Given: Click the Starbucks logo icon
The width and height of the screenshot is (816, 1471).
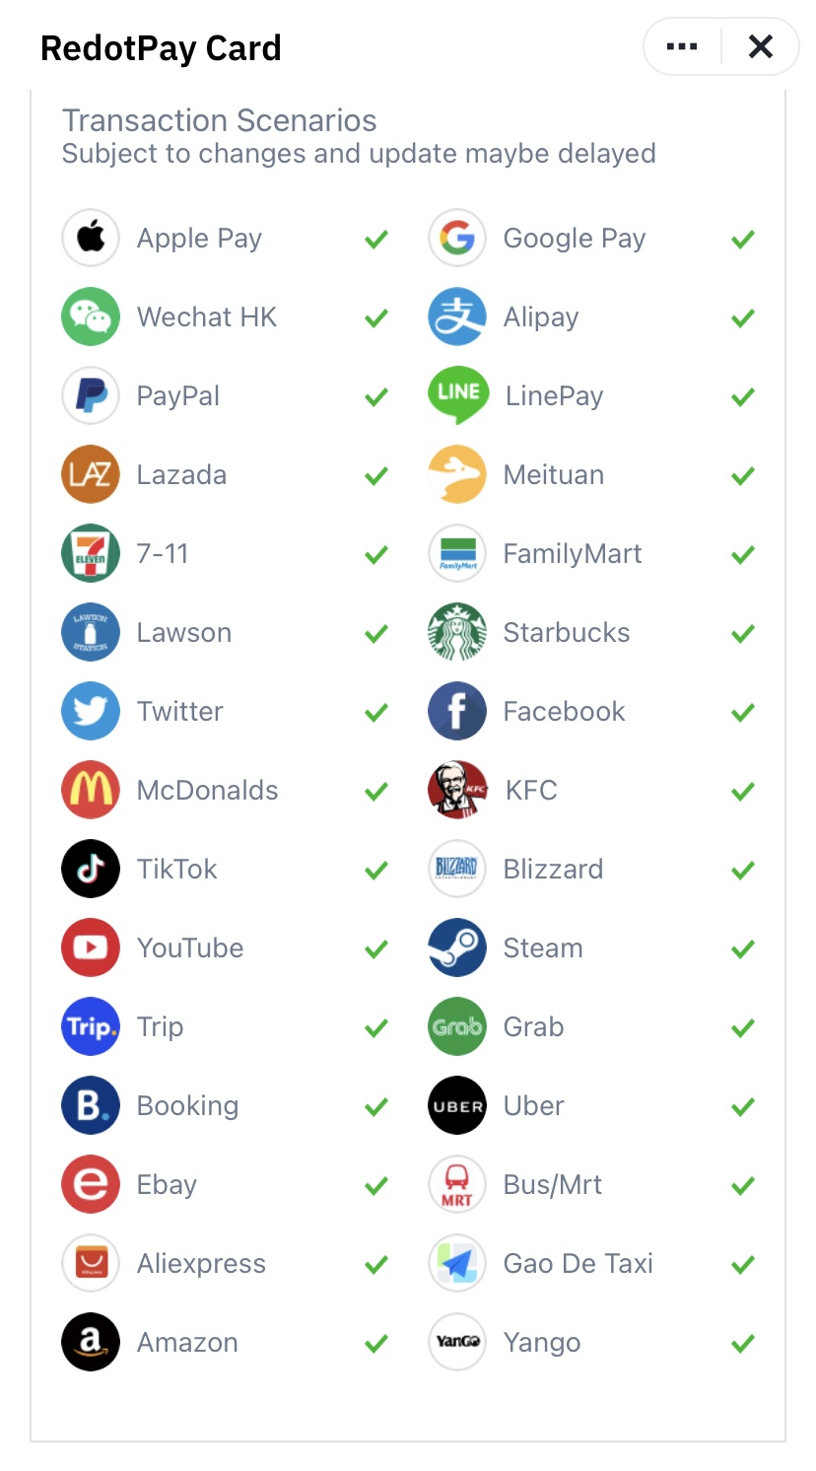Looking at the screenshot, I should click(x=457, y=632).
